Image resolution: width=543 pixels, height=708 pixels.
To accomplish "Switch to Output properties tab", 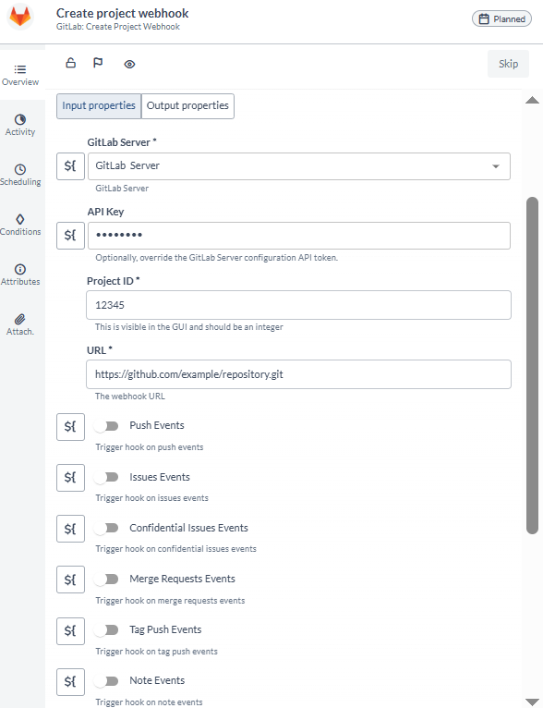I will coord(187,105).
